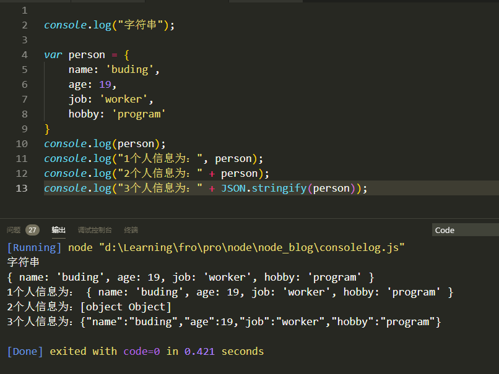Image resolution: width=499 pixels, height=374 pixels.
Task: Click line number 4 in the gutter
Action: click(x=24, y=54)
